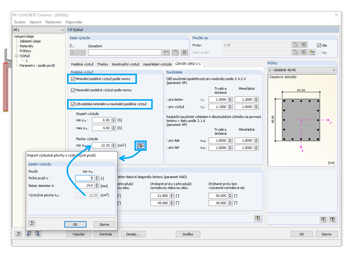The width and height of the screenshot is (344, 258).
Task: Open help icon in main window bottom bar
Action: [18, 234]
